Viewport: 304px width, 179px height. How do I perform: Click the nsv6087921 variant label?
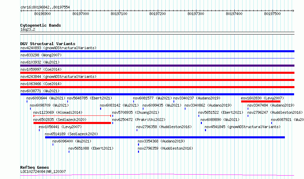pos(287,120)
